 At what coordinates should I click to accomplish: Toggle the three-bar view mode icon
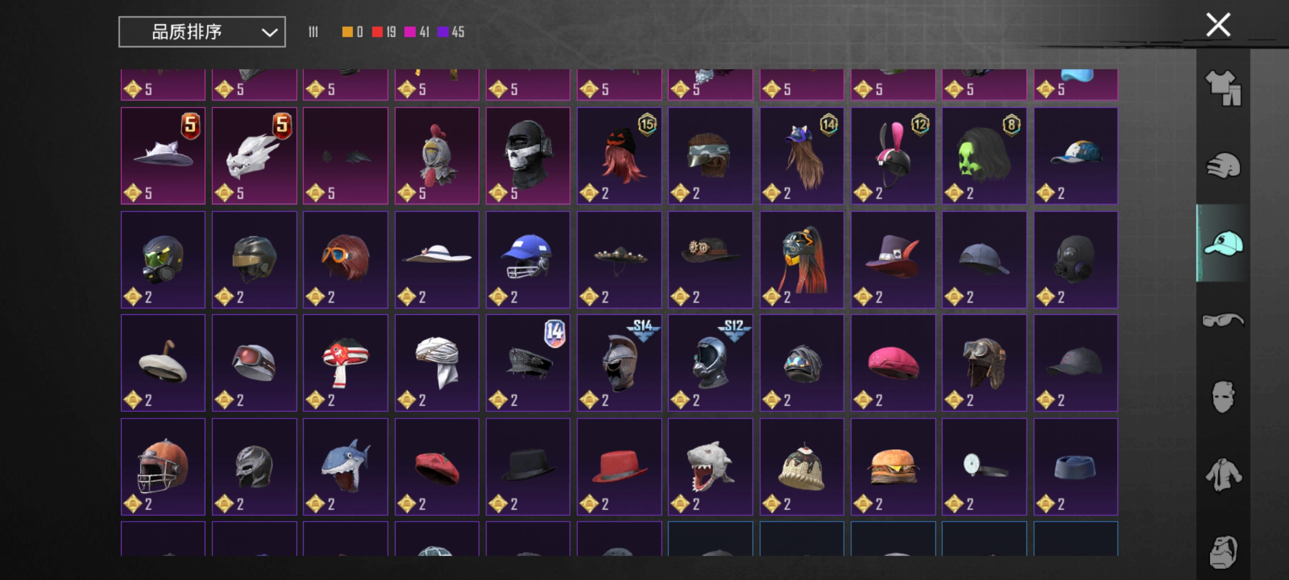tap(313, 32)
